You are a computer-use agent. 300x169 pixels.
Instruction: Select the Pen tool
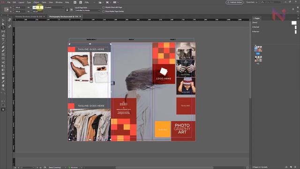(x=3, y=47)
